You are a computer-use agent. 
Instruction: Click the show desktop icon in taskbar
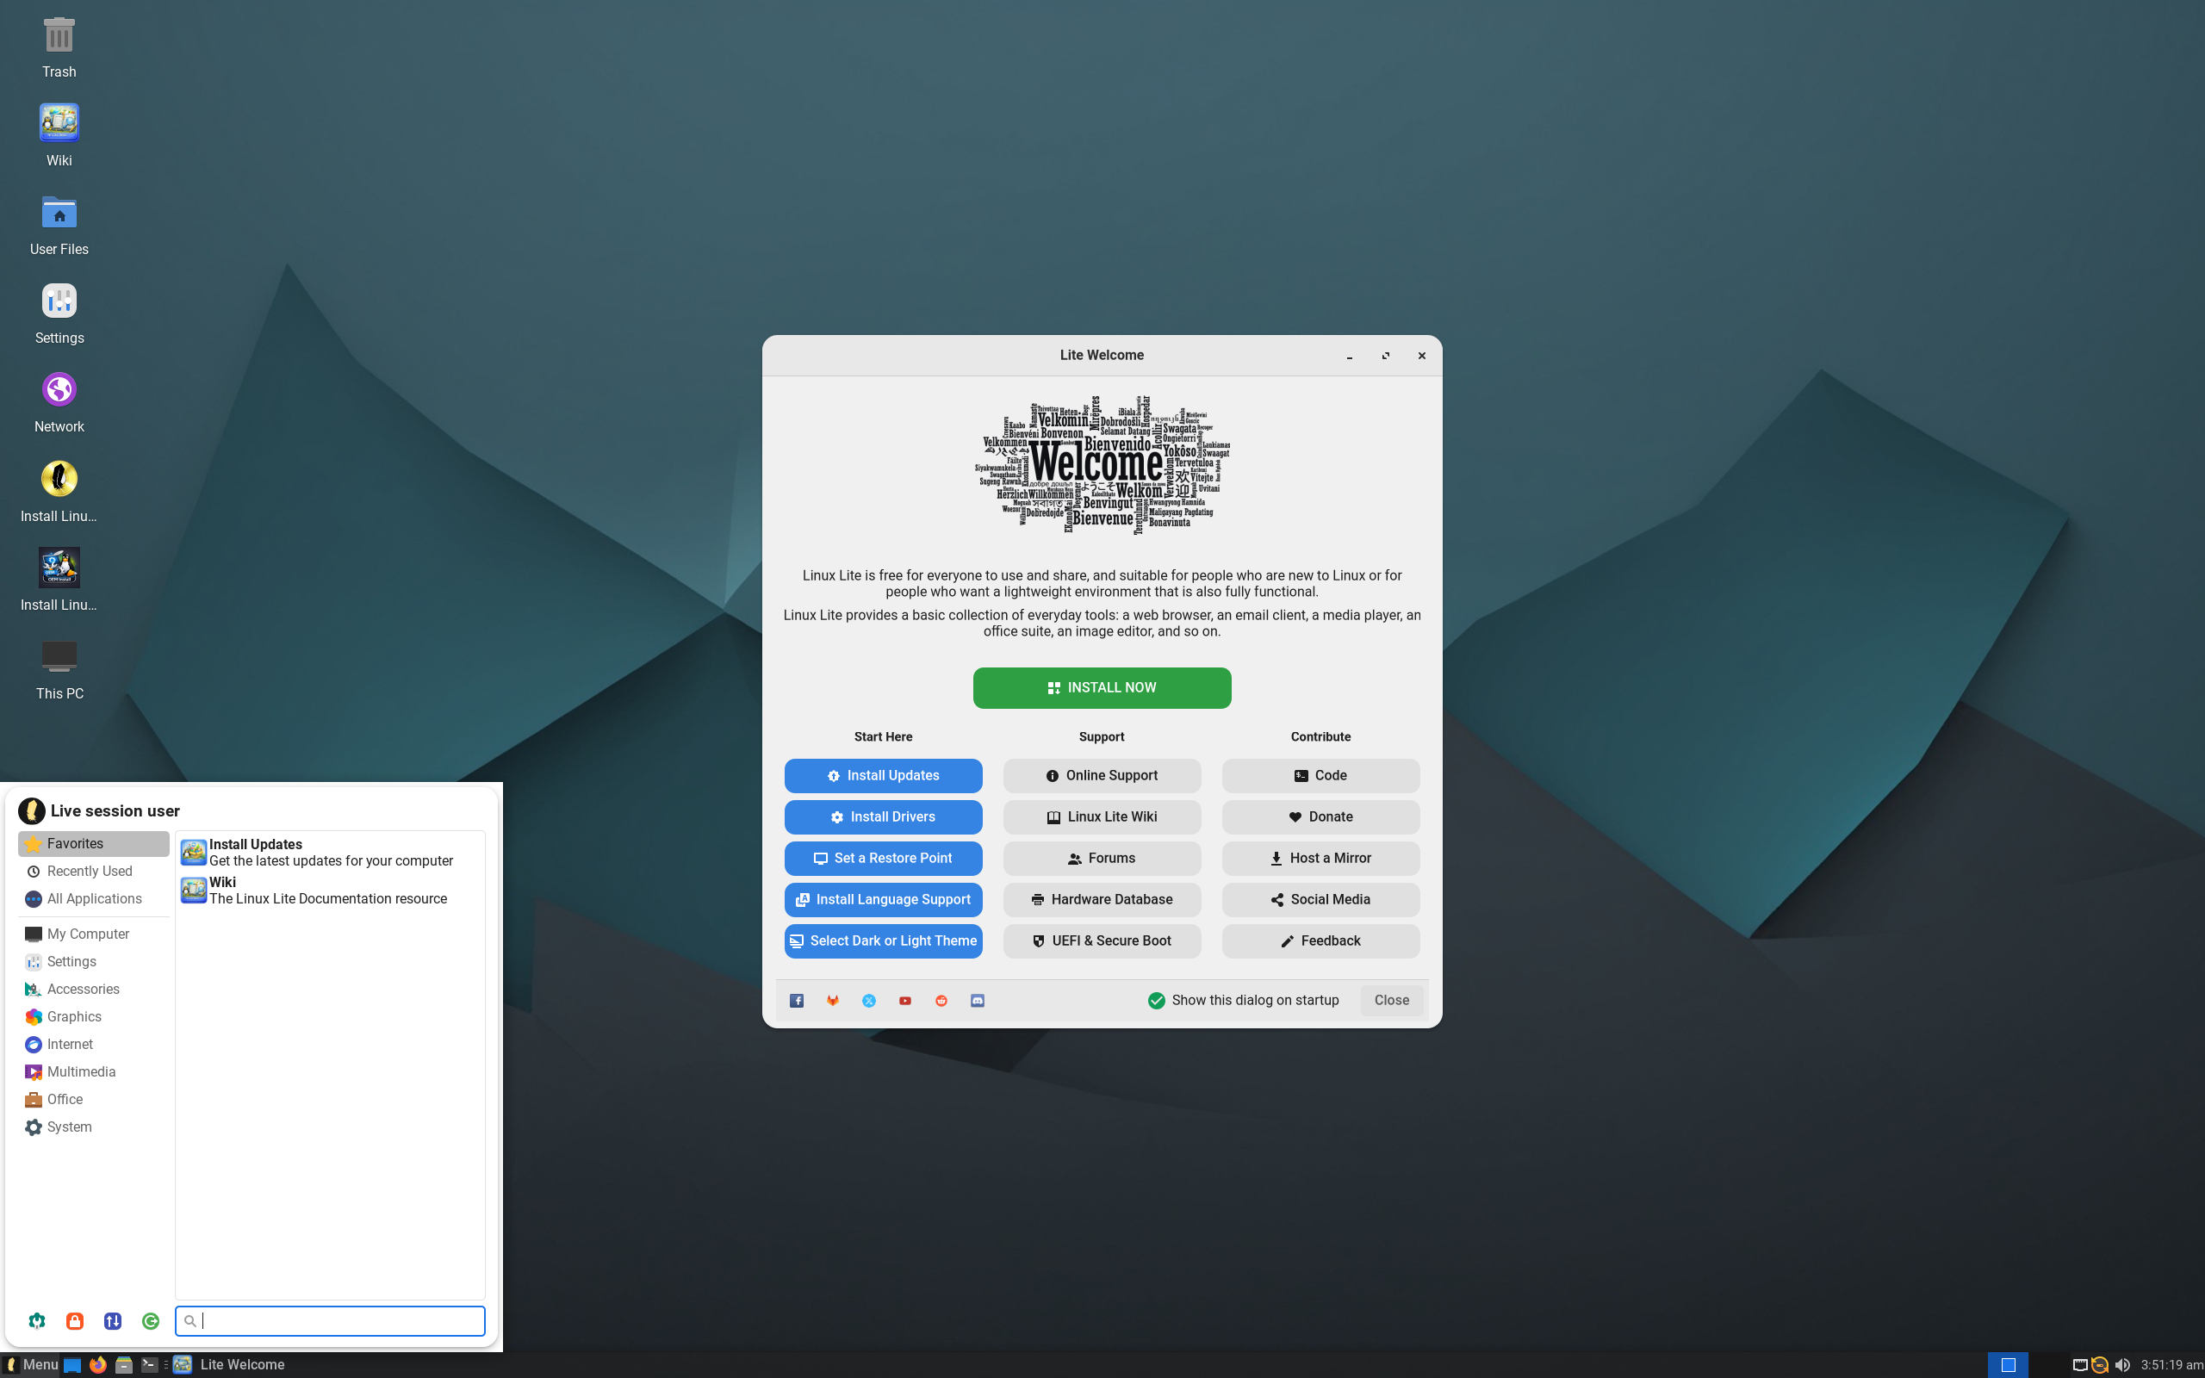(72, 1364)
